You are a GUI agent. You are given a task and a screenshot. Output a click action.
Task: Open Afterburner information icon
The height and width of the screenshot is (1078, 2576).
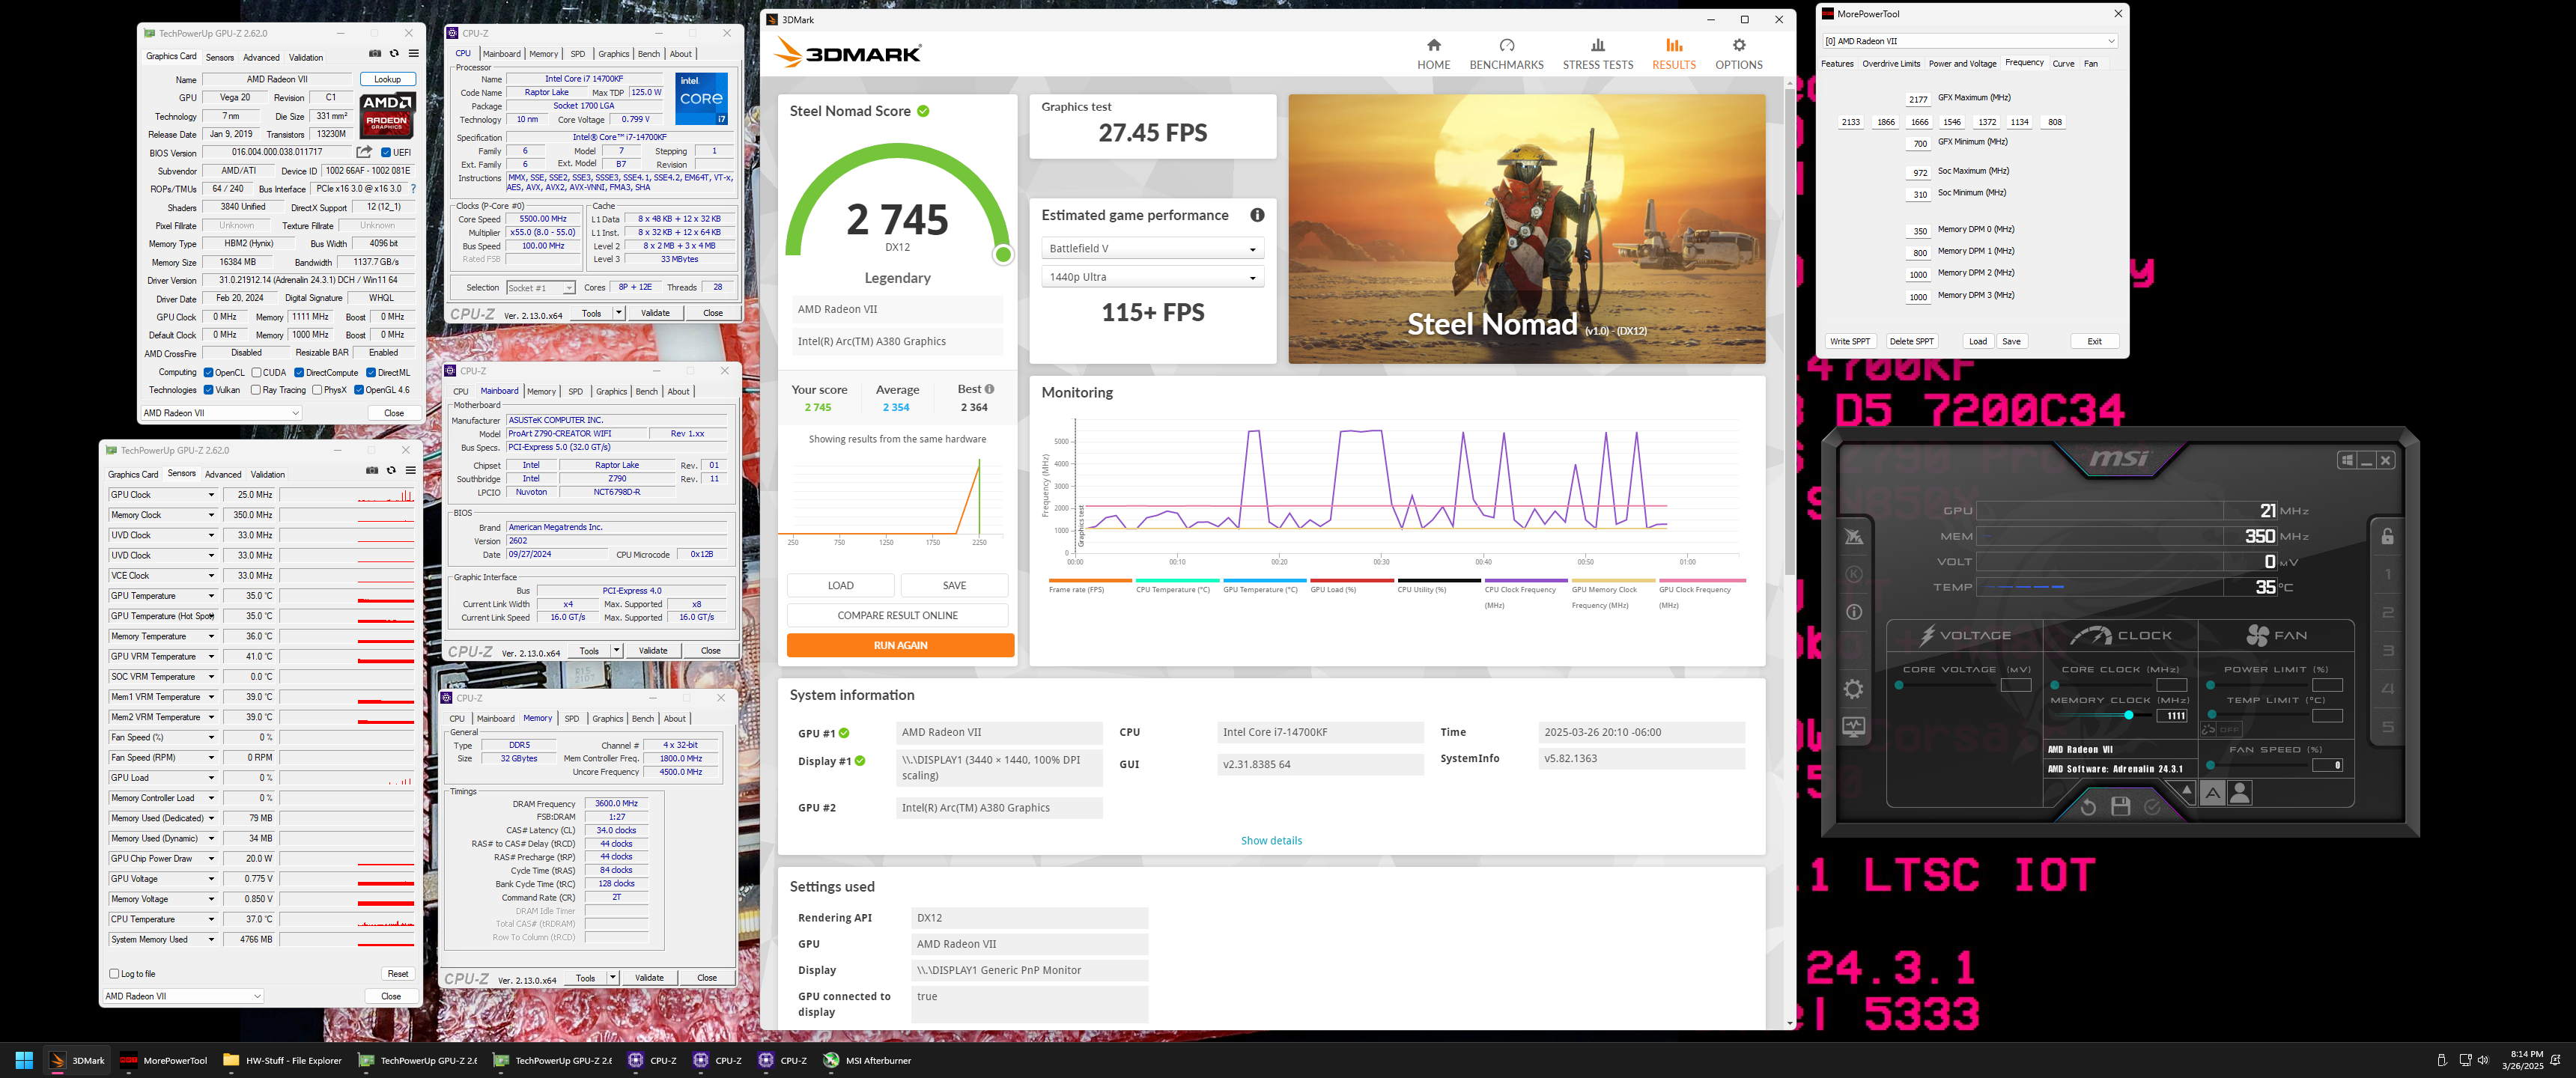point(1853,612)
